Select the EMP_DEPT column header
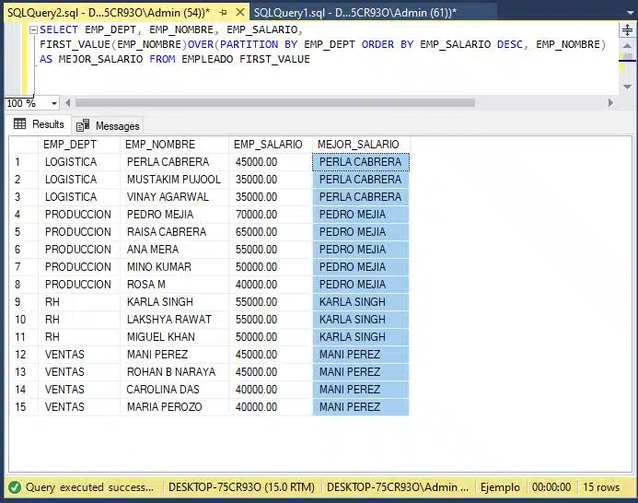Screen dimensions: 638x503 click(79, 145)
